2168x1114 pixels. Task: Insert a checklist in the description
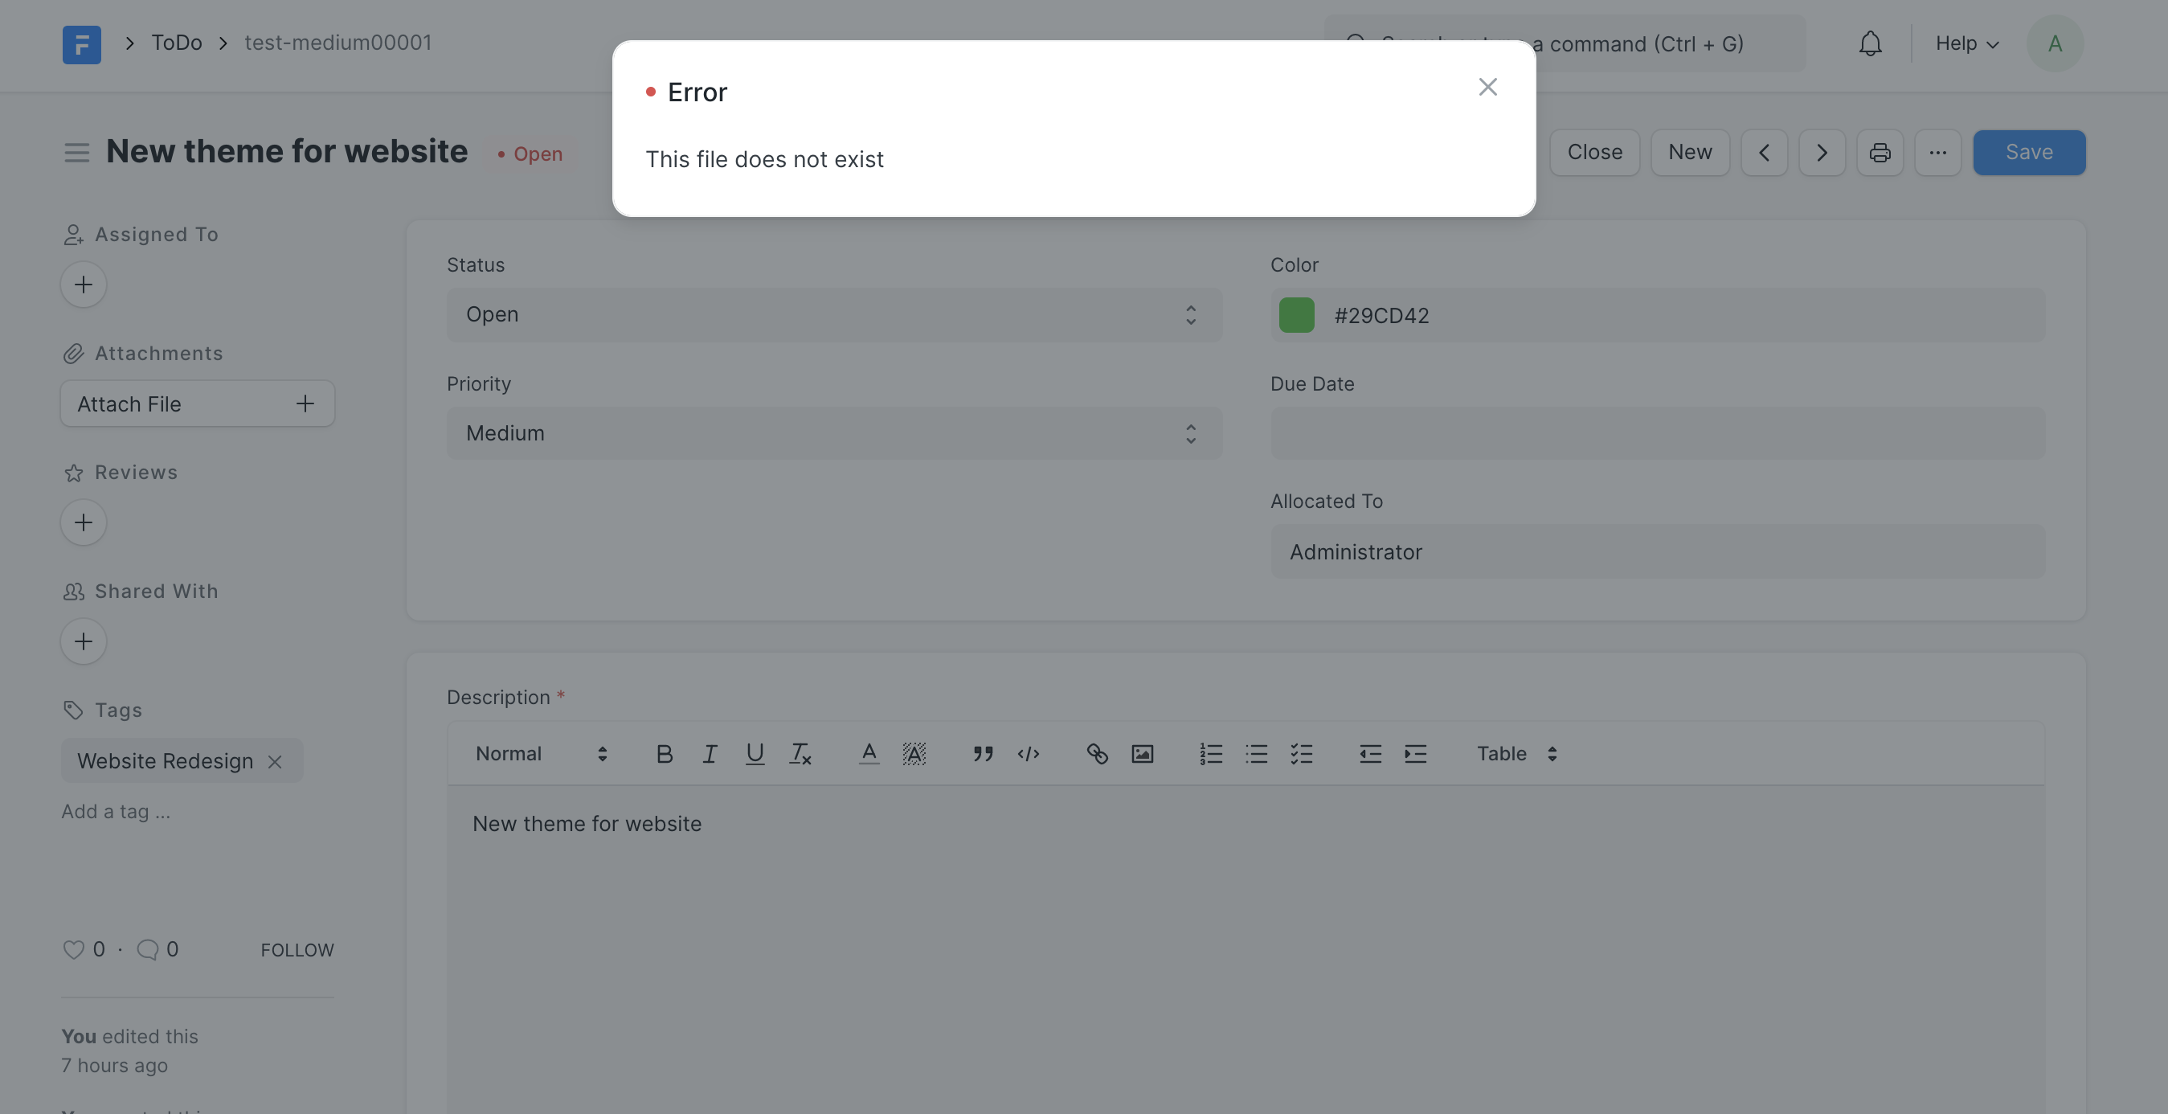[1301, 754]
